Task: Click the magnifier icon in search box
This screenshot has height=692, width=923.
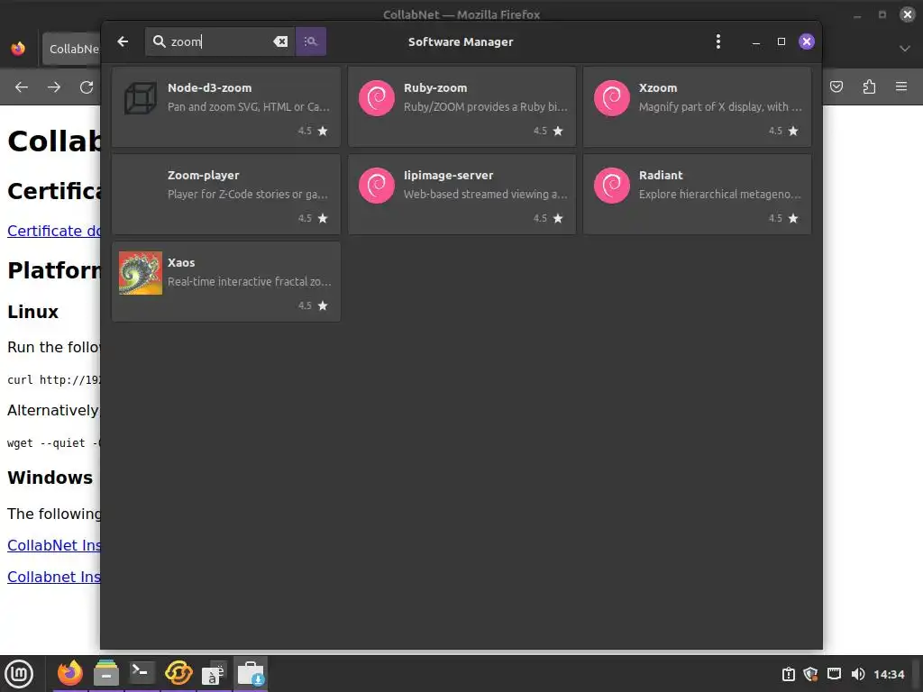Action: [x=159, y=41]
